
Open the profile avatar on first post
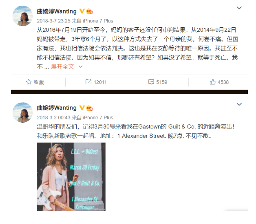pos(22,16)
